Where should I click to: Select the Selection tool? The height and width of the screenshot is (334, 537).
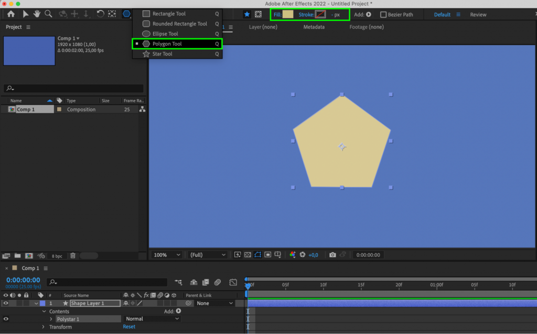coord(25,14)
